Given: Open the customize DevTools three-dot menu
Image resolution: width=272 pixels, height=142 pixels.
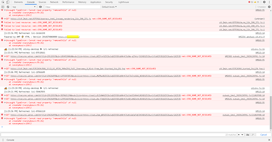Looking at the screenshot, I should point(269,2).
